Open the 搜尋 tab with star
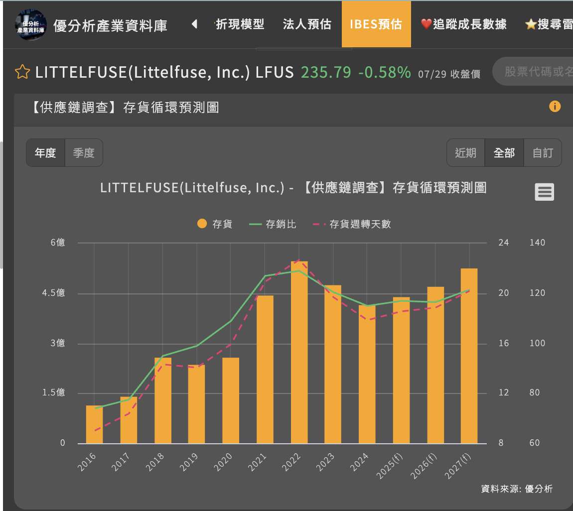This screenshot has height=511, width=573. click(549, 24)
